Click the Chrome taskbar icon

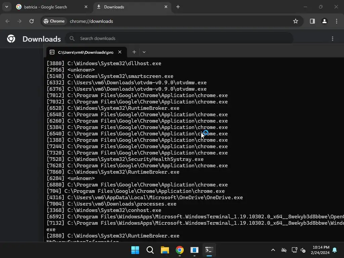[x=180, y=250]
